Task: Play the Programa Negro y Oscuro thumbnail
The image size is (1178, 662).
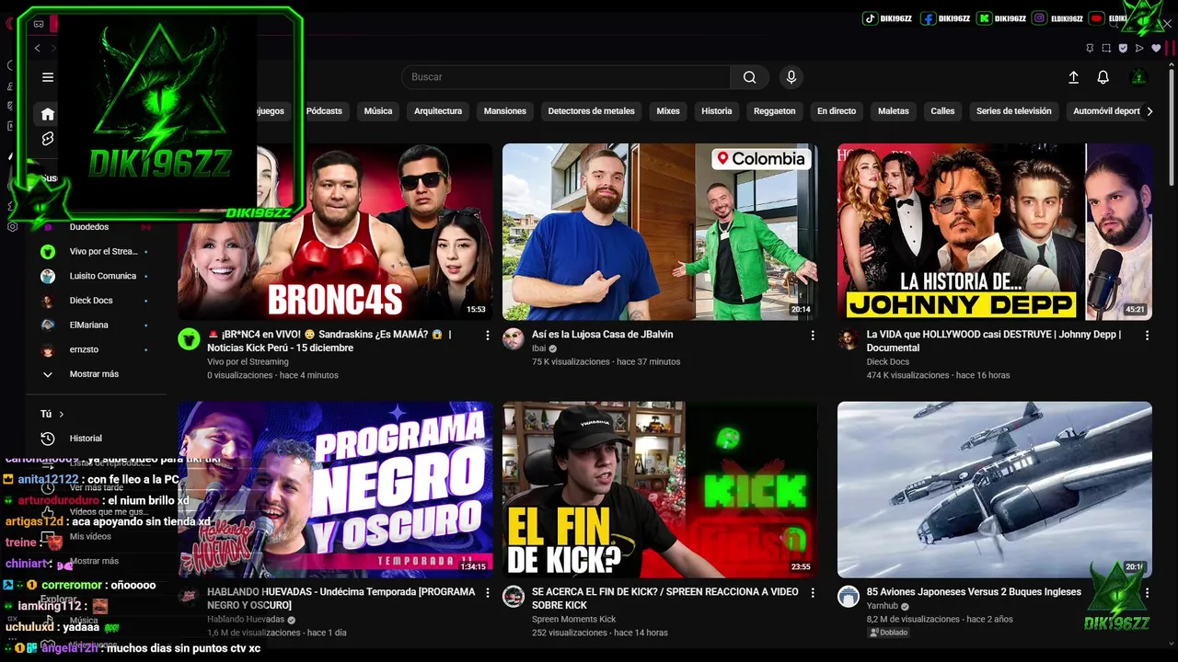Action: [335, 489]
